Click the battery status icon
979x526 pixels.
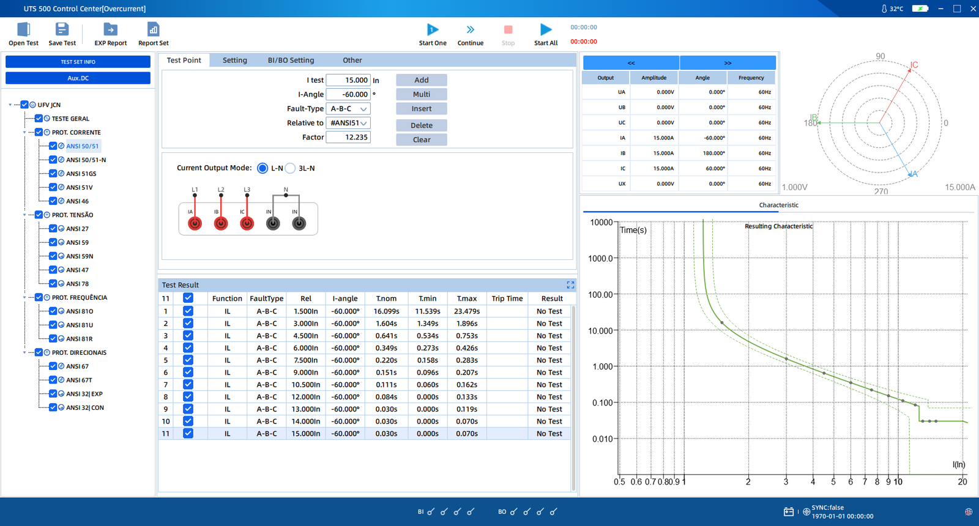[x=920, y=9]
